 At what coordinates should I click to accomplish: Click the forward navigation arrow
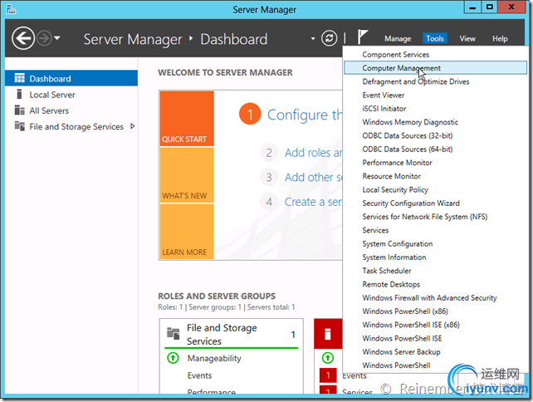tap(45, 38)
